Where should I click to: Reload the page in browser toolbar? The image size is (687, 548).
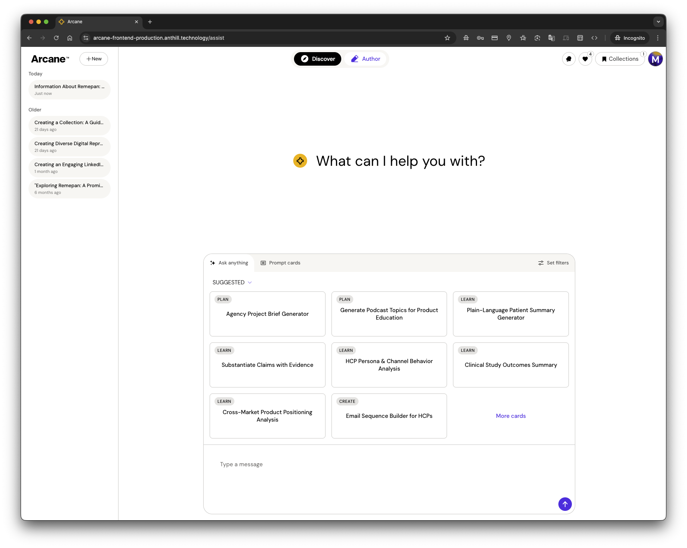click(x=56, y=38)
